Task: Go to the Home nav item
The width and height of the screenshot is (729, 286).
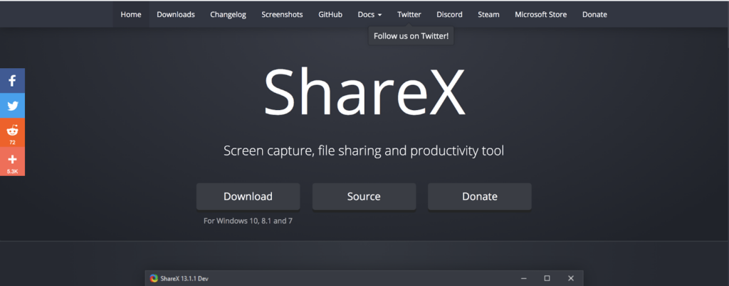Action: coord(131,14)
